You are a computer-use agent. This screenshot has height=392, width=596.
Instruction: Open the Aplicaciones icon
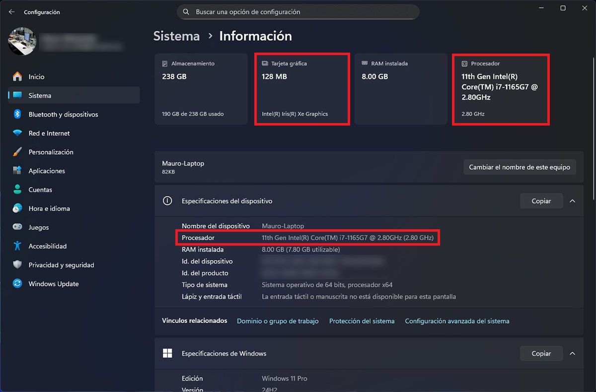[17, 171]
